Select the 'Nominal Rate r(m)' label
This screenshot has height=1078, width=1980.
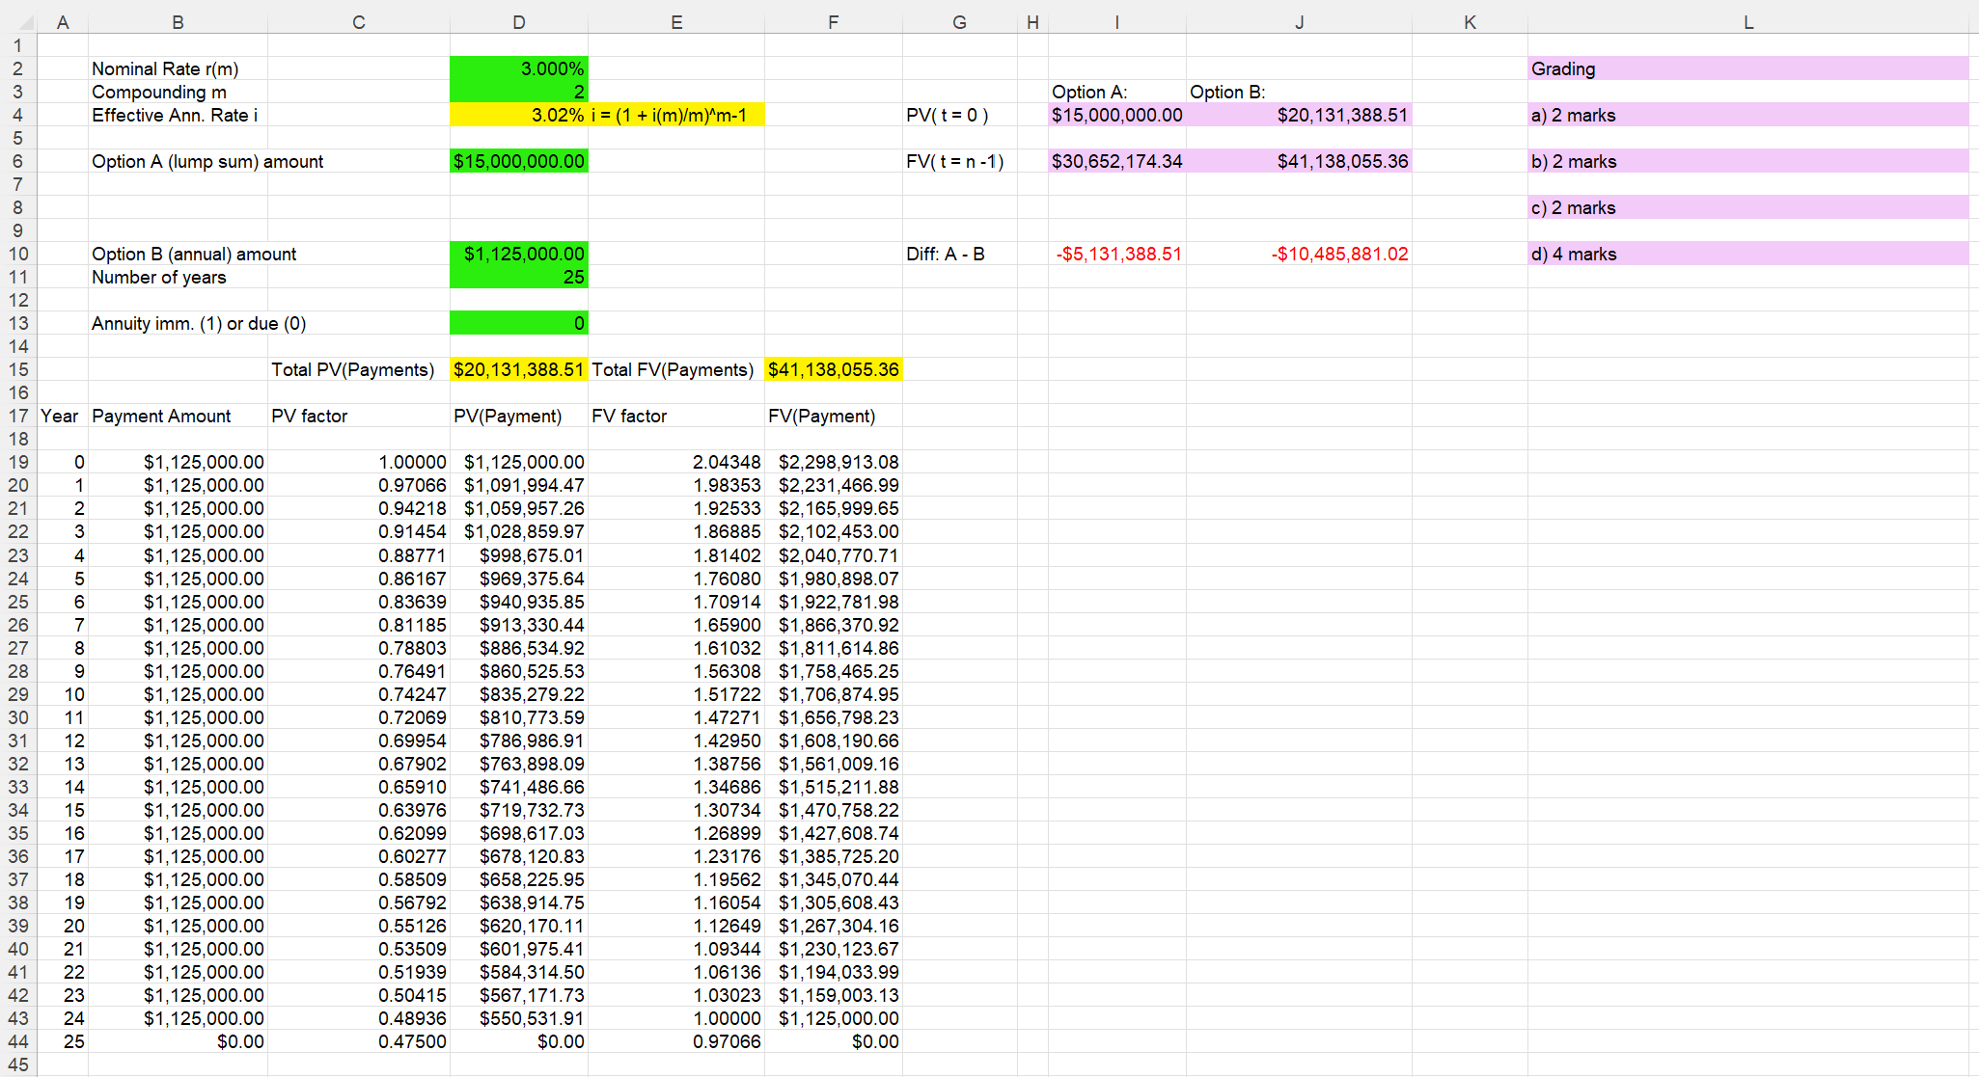(x=165, y=68)
